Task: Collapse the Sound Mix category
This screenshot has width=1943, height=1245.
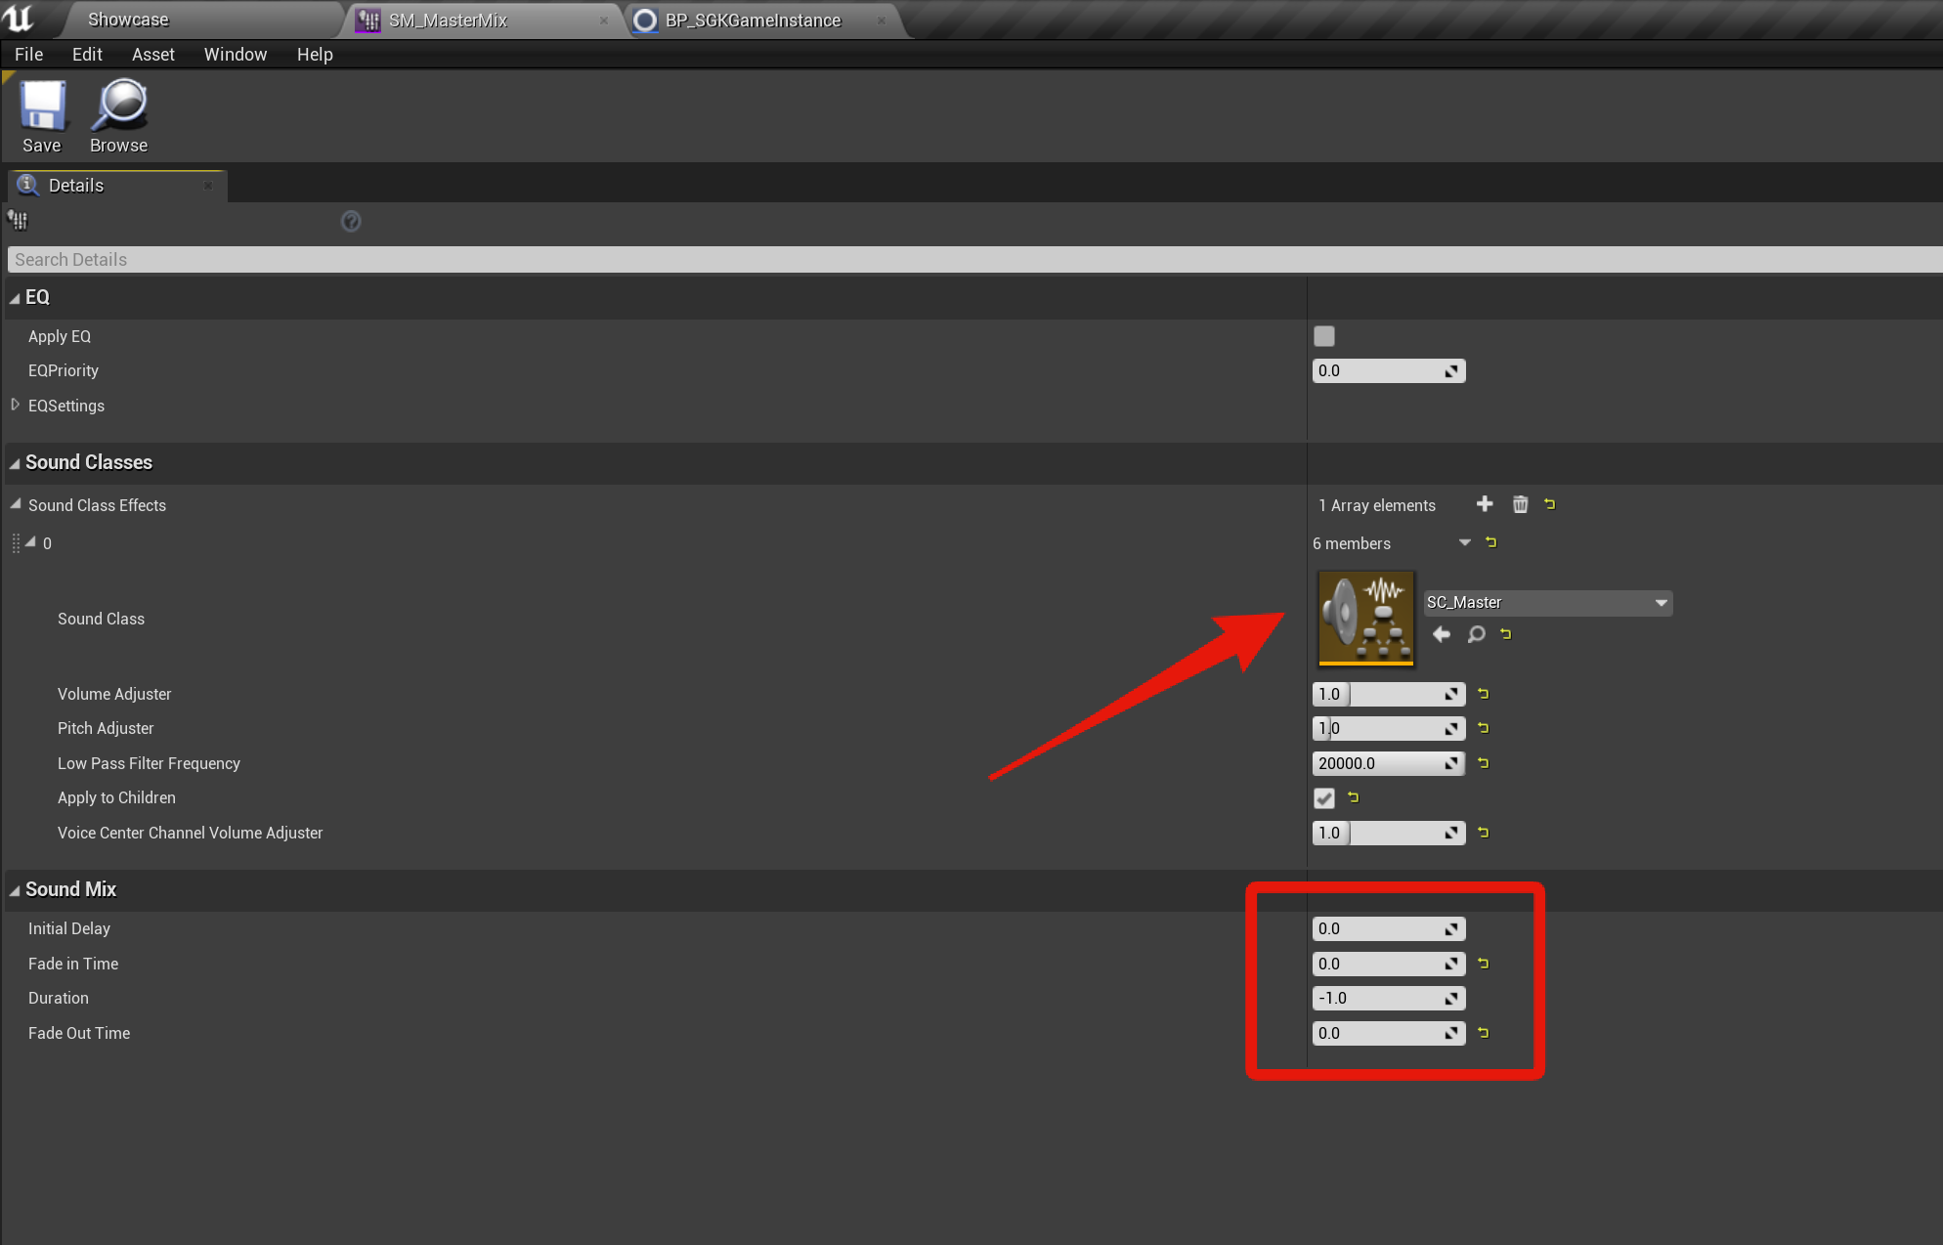Action: click(15, 890)
